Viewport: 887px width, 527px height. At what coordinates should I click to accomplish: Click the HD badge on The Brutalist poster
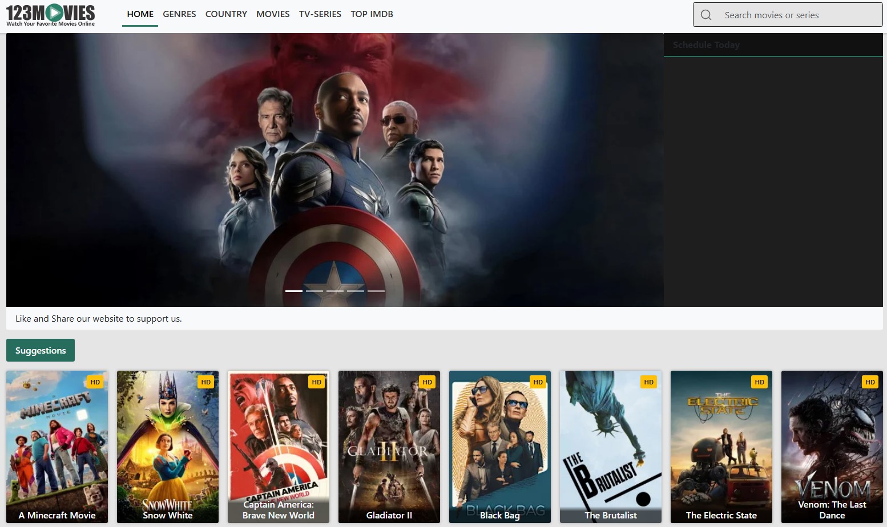[648, 382]
